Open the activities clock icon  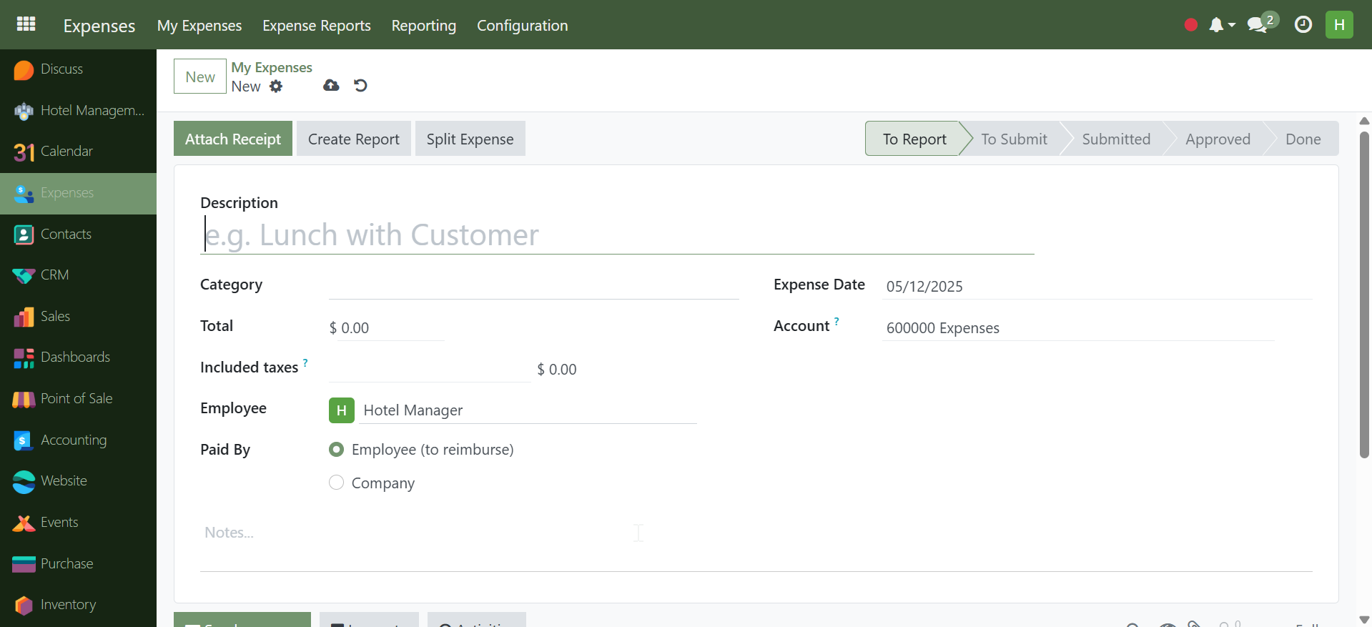1303,25
